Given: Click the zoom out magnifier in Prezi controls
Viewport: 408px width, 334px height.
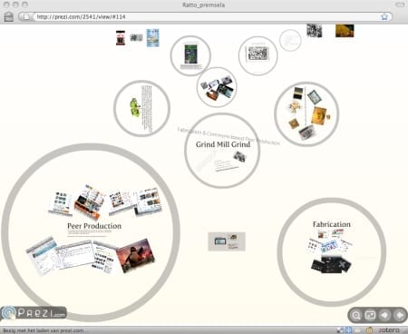Looking at the screenshot, I should pyautogui.click(x=356, y=315).
